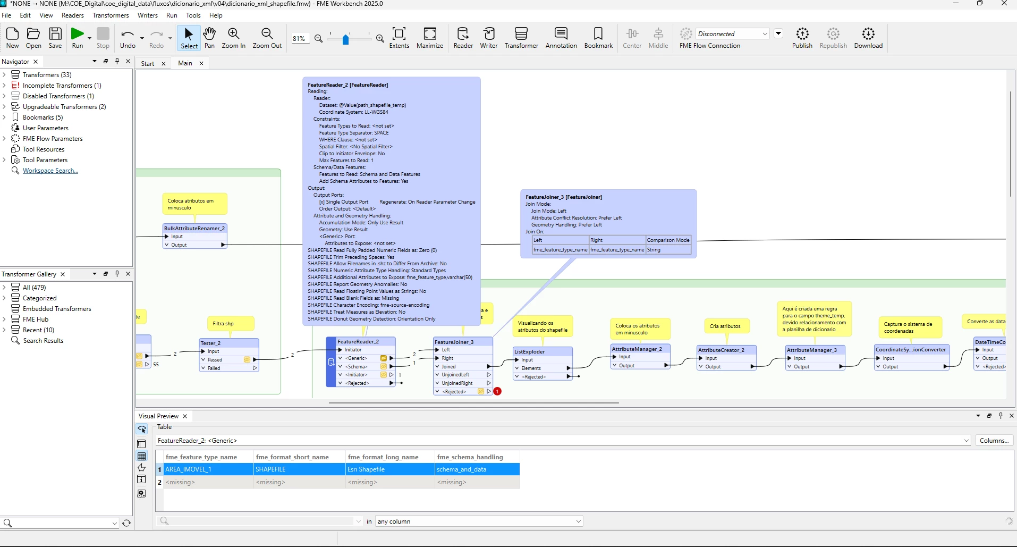Open the Tools menu
Screen dimensions: 1017x547
click(x=193, y=15)
